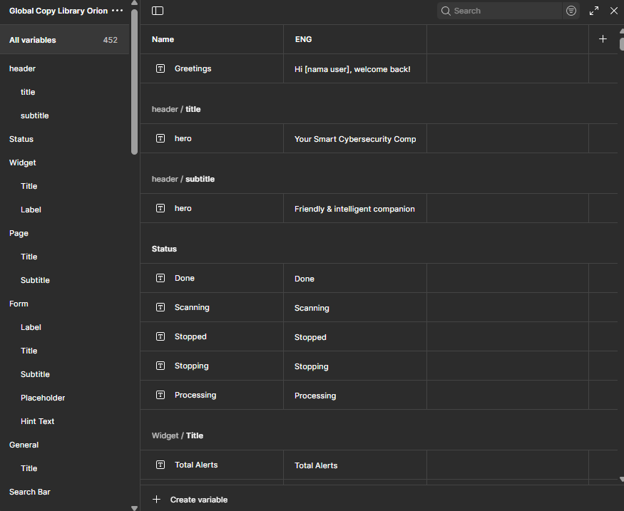Go to Placeholder under Form

(x=43, y=398)
